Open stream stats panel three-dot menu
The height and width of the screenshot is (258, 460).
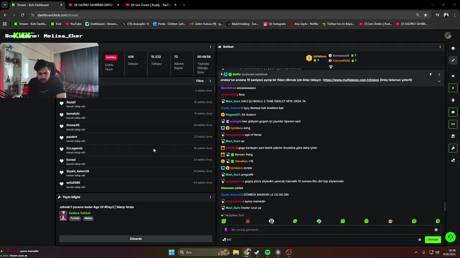210,47
